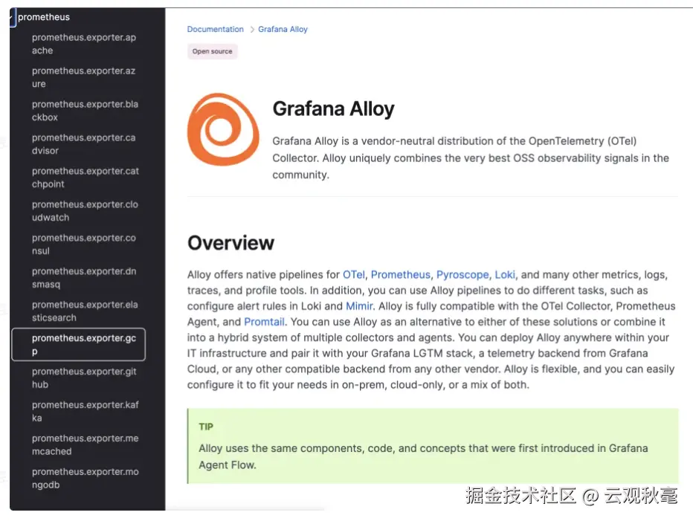Image resolution: width=693 pixels, height=521 pixels.
Task: Open the Mimir link
Action: 359,306
